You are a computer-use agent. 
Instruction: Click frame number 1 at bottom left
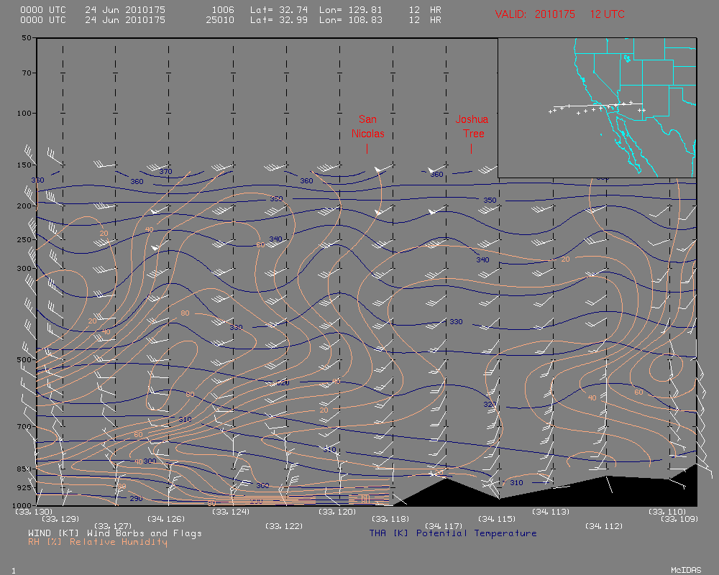pyautogui.click(x=14, y=571)
